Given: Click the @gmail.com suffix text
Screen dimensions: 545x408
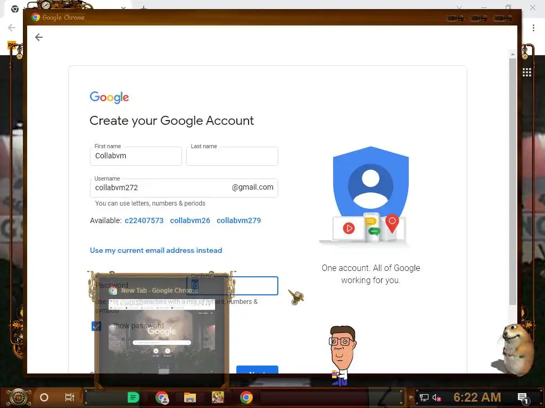Looking at the screenshot, I should point(253,188).
